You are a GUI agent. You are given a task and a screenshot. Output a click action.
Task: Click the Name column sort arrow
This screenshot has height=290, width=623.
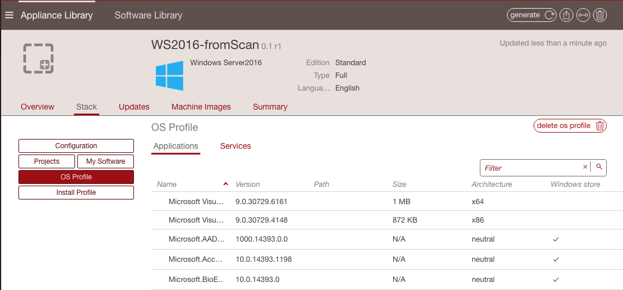[x=226, y=184]
